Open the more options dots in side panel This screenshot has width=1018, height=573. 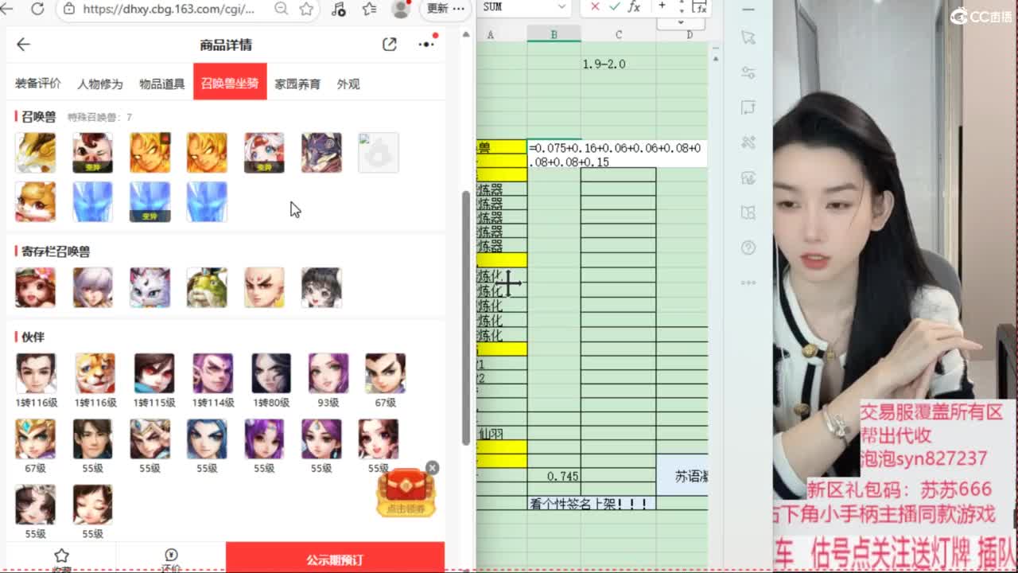[748, 283]
